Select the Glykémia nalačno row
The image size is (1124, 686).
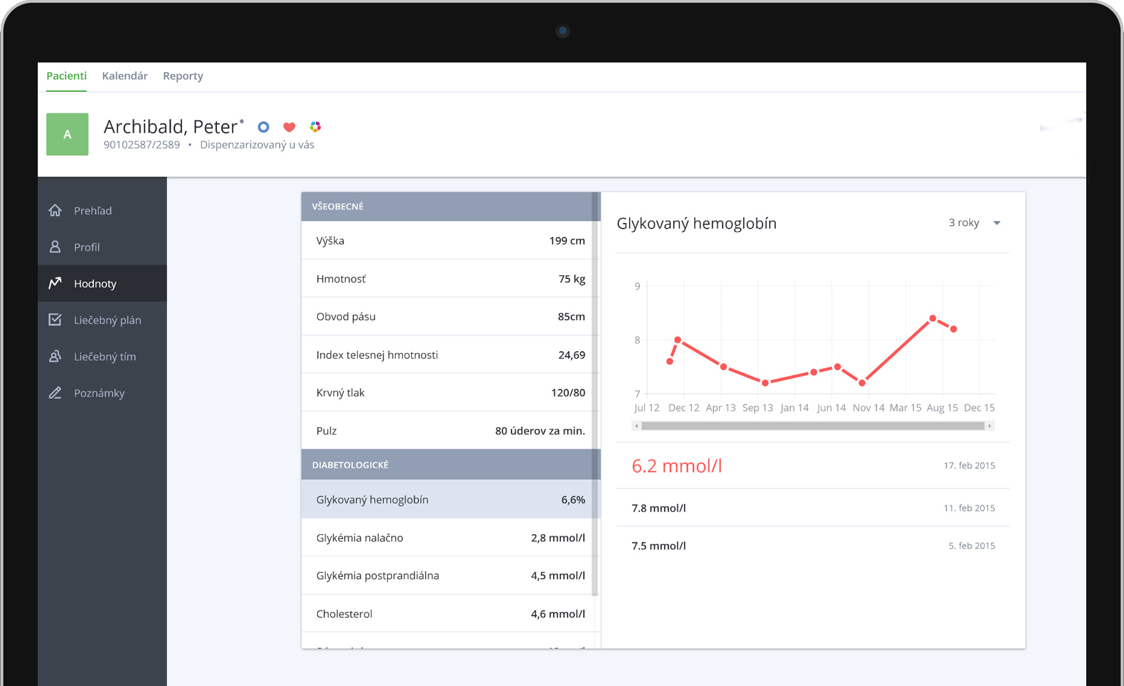(x=450, y=538)
